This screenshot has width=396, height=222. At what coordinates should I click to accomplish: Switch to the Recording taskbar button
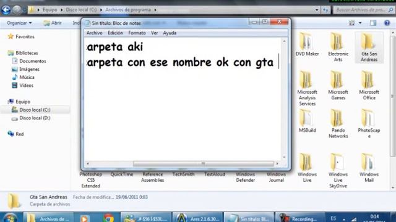coord(299,218)
